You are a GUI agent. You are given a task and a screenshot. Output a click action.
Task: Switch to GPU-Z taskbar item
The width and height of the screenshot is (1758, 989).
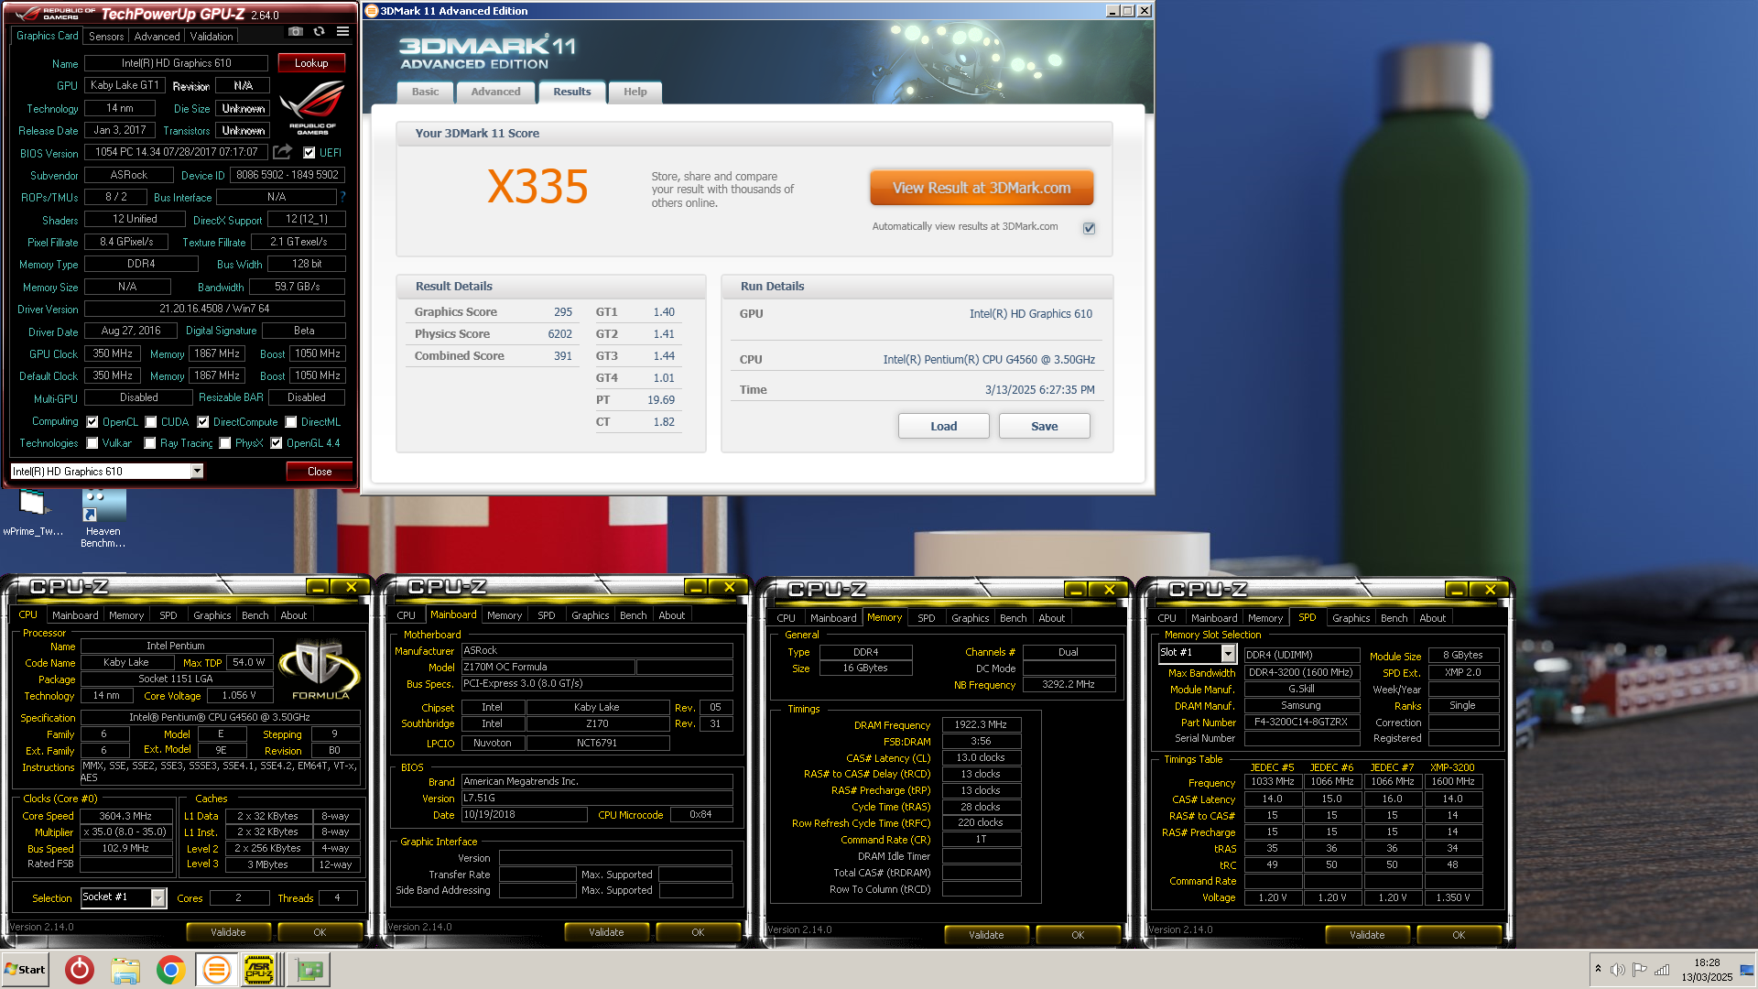[x=309, y=969]
